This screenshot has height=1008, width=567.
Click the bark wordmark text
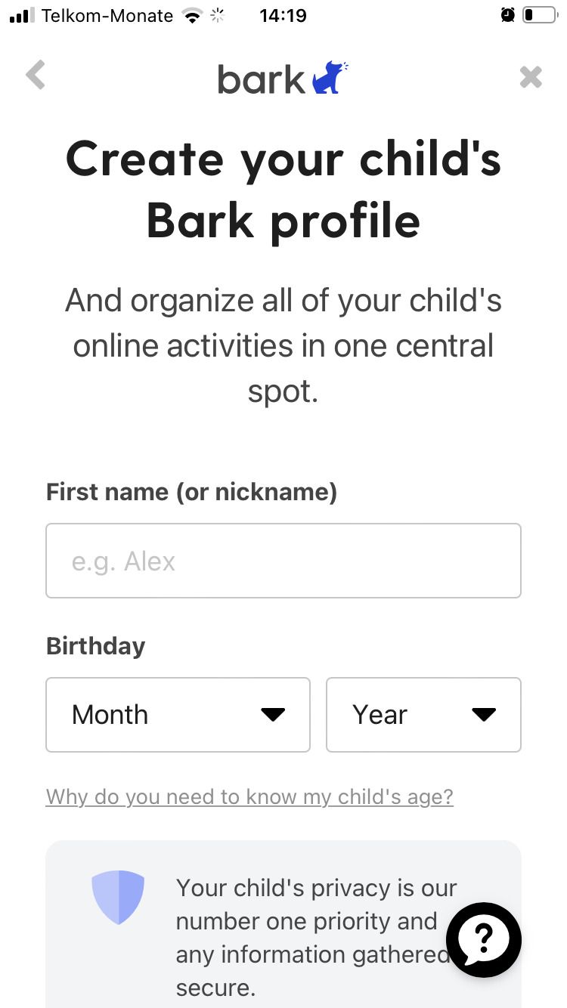[262, 79]
